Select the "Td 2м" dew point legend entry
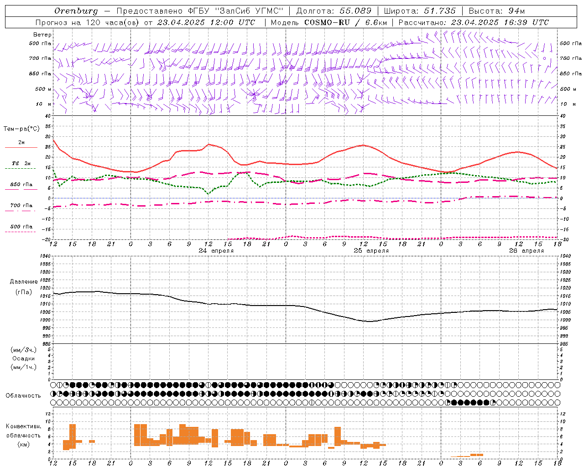 coord(21,163)
